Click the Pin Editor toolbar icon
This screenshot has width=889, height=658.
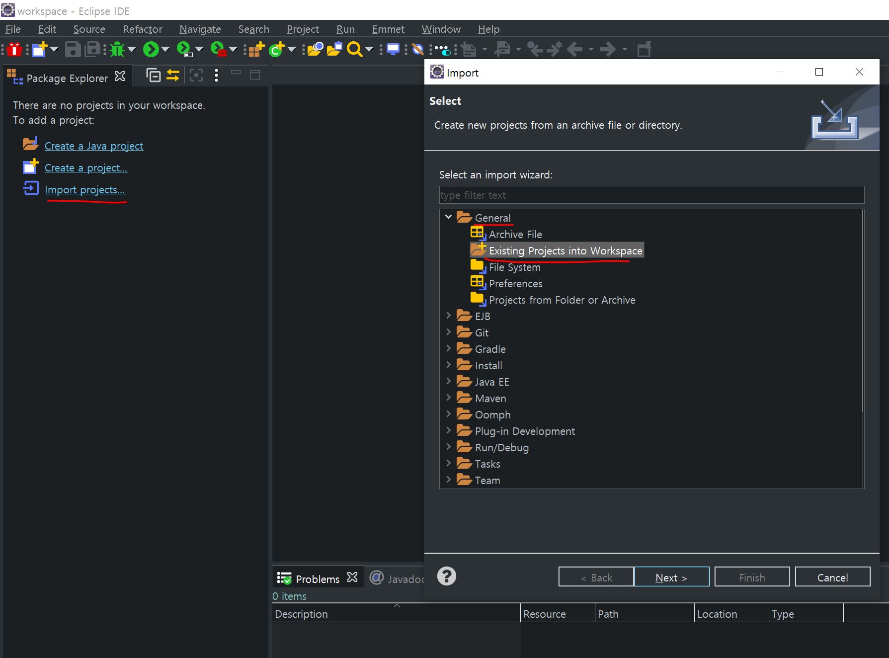pyautogui.click(x=644, y=49)
